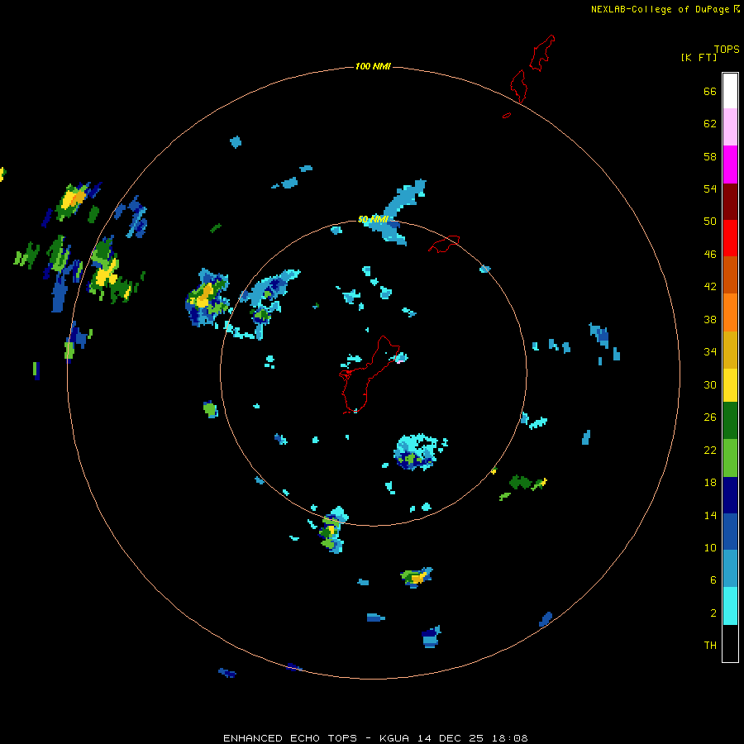Click the "ENHANCED ECHO TOPS" product title
Image resolution: width=744 pixels, height=744 pixels.
tap(290, 738)
